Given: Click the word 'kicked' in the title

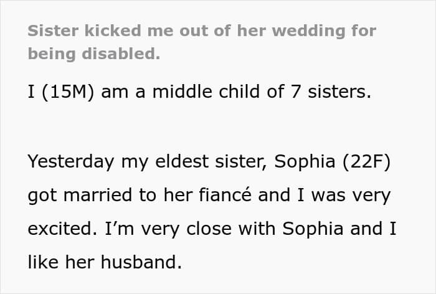Looking at the screenshot, I should click(113, 31).
